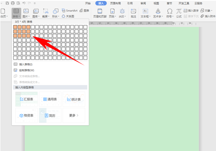Expand the 形状 dropdown arrow

(59, 17)
